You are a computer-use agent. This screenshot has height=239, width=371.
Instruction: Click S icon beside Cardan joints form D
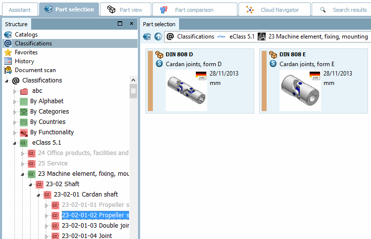click(x=159, y=64)
